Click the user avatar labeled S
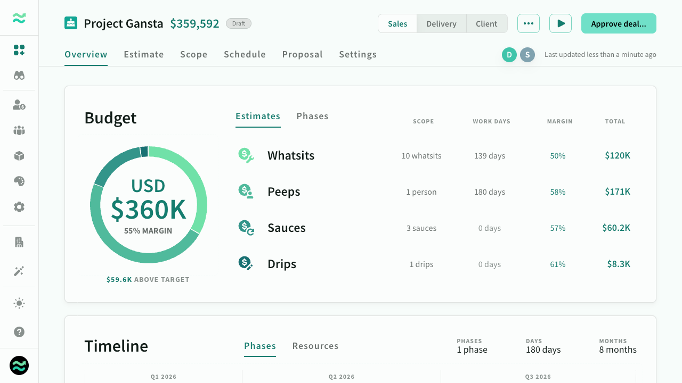 click(527, 55)
